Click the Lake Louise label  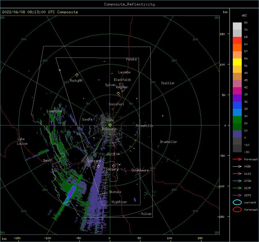coord(22,141)
